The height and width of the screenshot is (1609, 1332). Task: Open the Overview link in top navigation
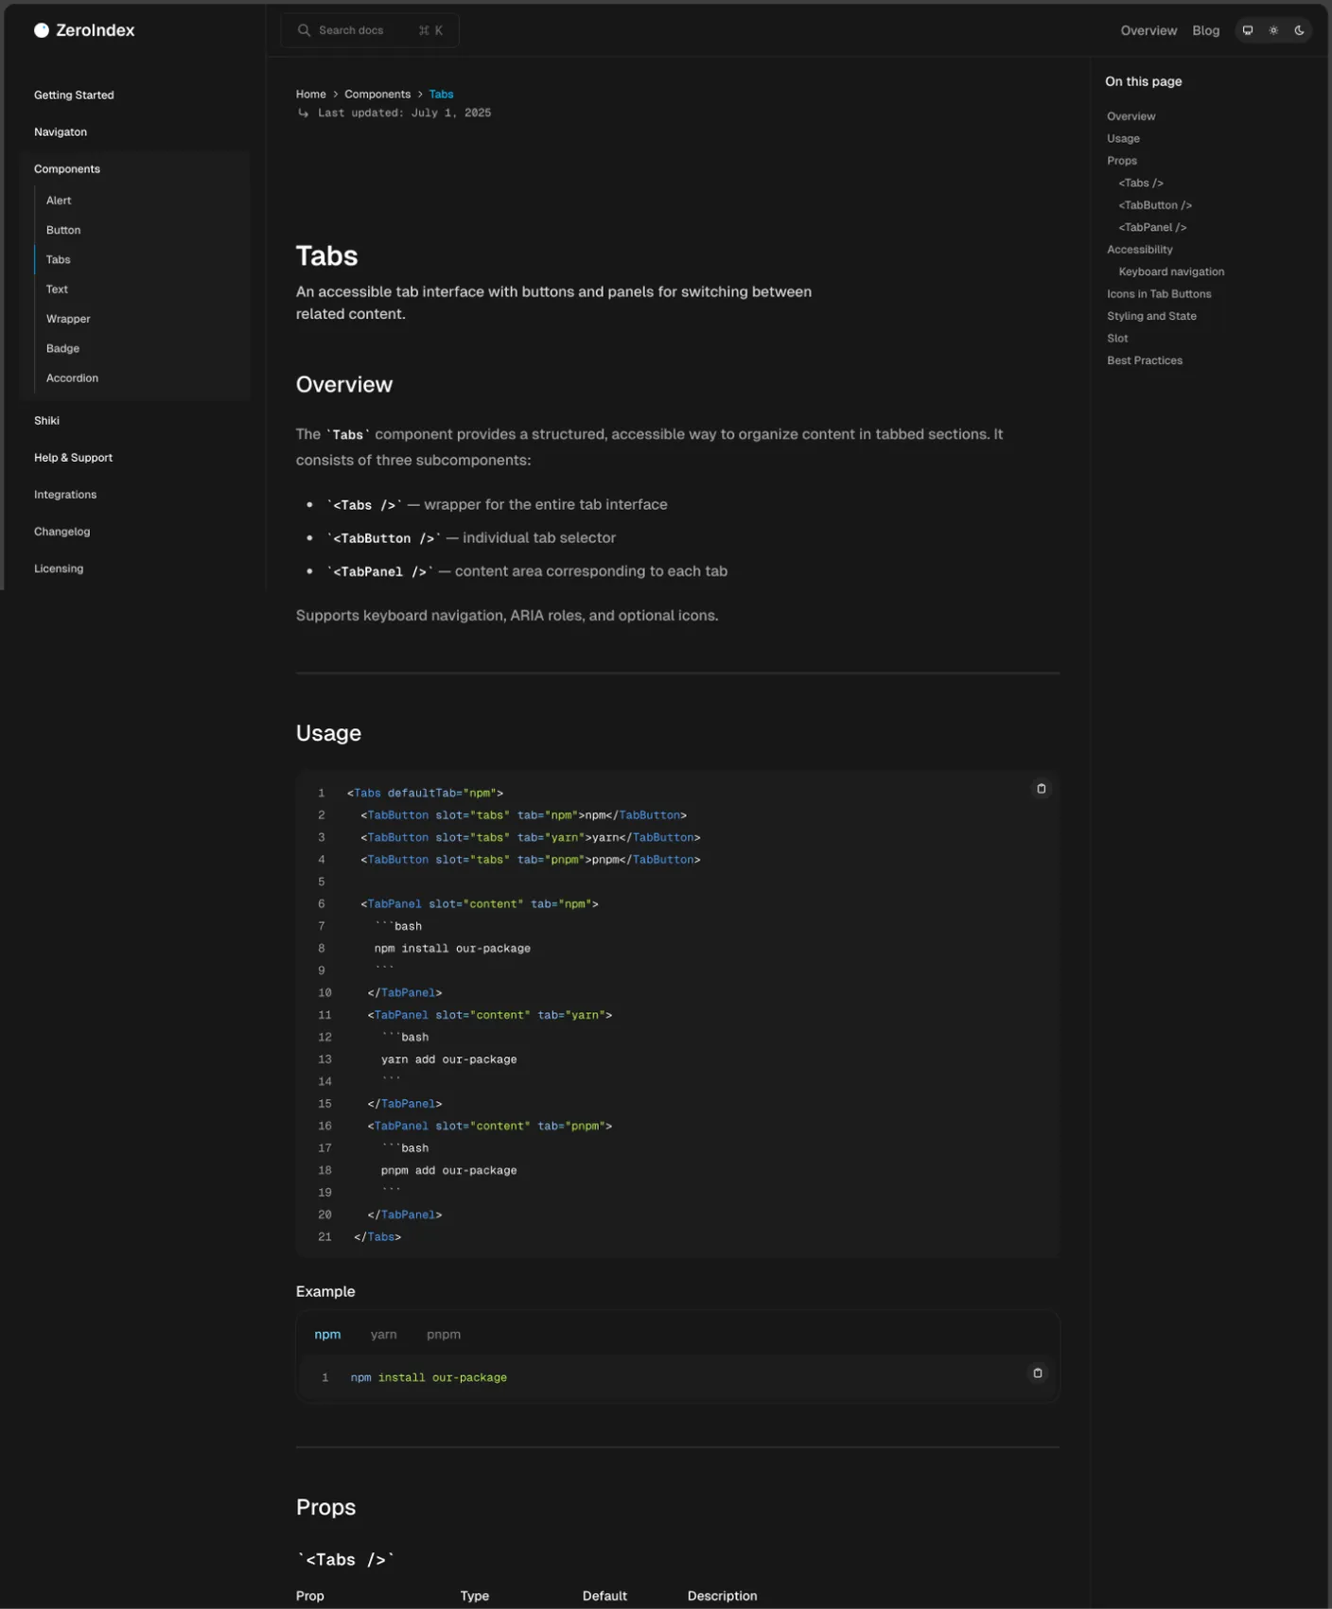1148,30
